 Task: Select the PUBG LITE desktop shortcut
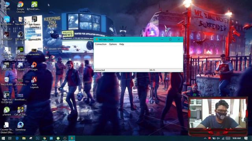click(x=7, y=66)
